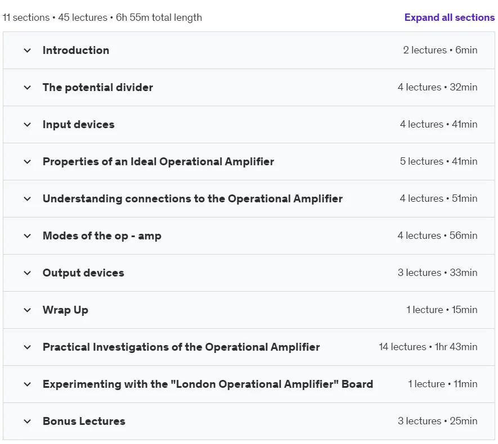
Task: Select The potential divider title
Action: coord(98,87)
